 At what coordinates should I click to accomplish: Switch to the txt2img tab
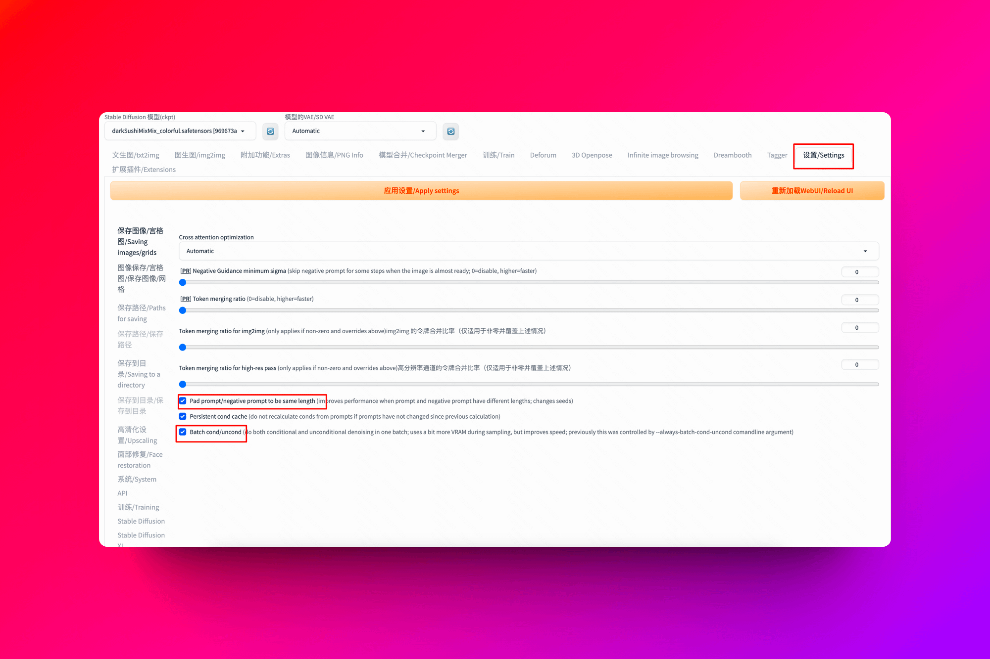136,155
